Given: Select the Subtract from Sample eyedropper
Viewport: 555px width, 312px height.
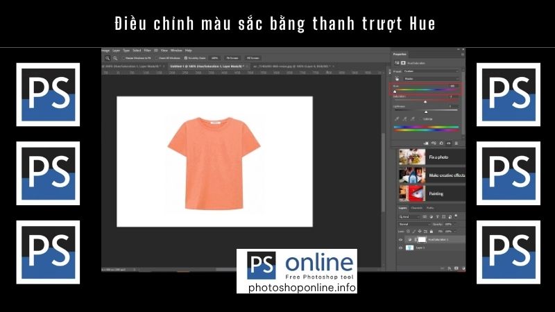Looking at the screenshot, I should coord(412,119).
